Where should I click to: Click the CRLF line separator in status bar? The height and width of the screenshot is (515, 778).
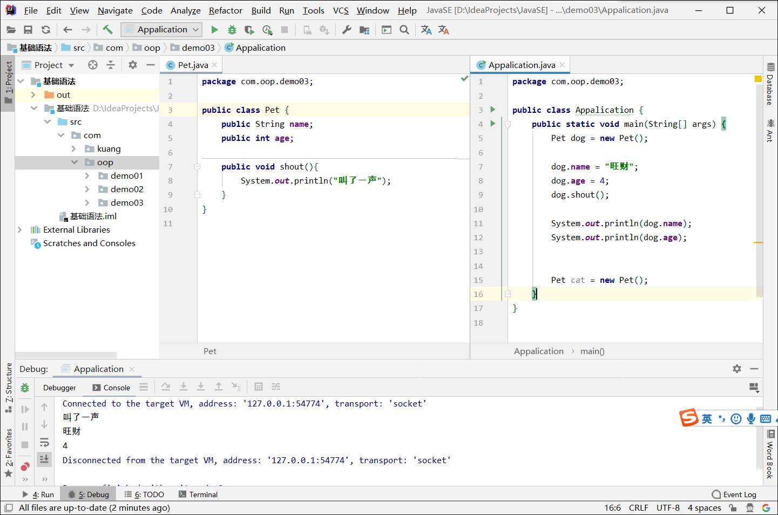pyautogui.click(x=638, y=507)
